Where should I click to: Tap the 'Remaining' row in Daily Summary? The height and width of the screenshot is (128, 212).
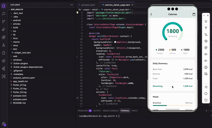[x=173, y=86]
